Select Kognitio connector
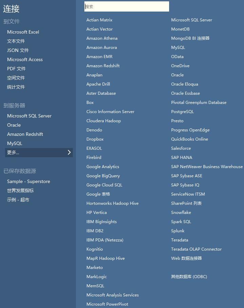This screenshot has width=244, height=308. [x=95, y=249]
